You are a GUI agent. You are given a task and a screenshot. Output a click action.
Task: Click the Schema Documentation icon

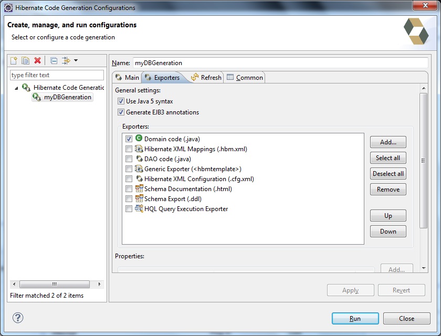coord(139,188)
